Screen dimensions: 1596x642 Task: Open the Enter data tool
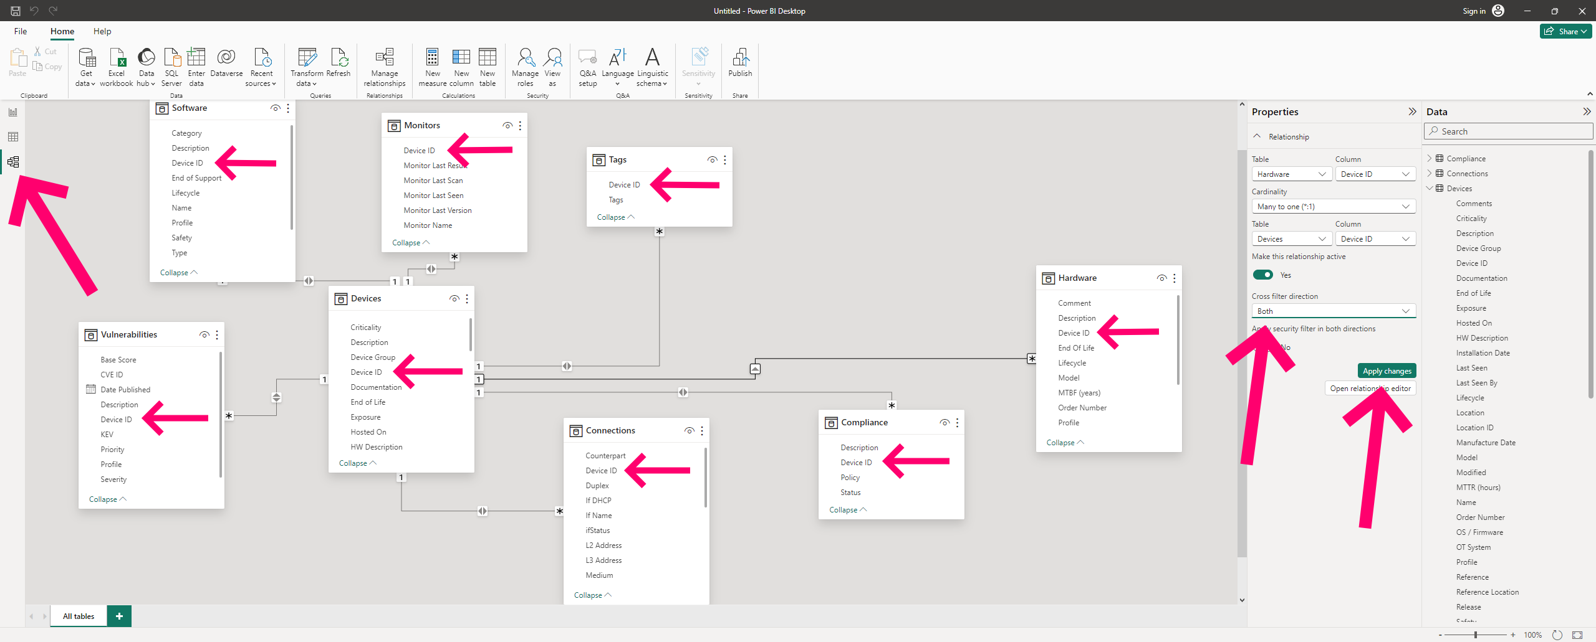pyautogui.click(x=196, y=67)
